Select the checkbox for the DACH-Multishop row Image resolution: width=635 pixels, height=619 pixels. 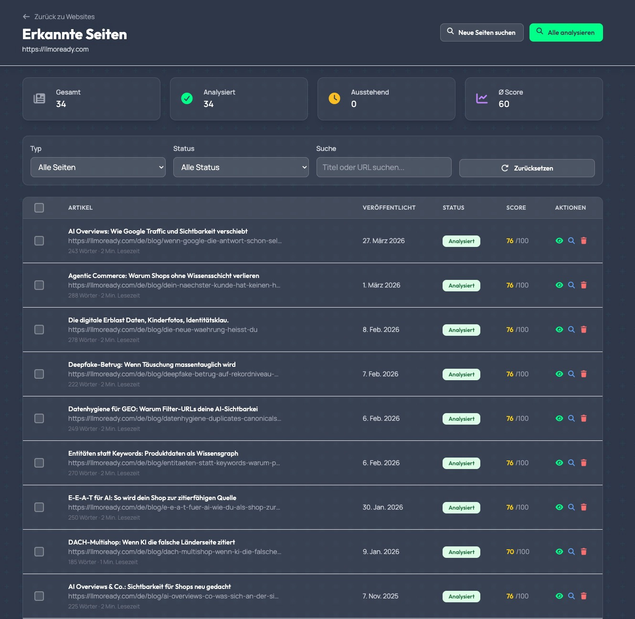[39, 552]
